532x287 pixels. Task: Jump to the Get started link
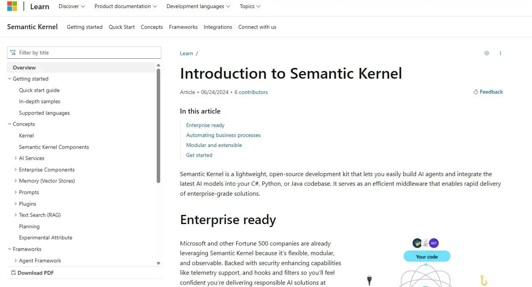tap(199, 155)
